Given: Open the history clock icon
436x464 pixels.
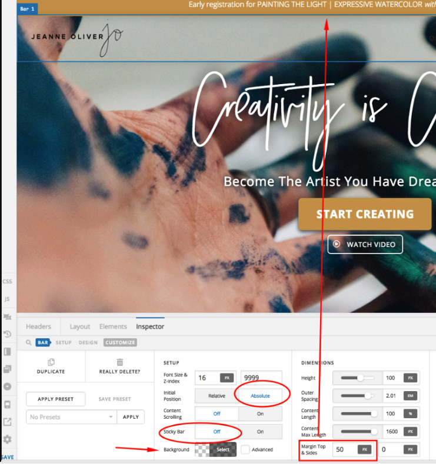Looking at the screenshot, I should (x=8, y=334).
